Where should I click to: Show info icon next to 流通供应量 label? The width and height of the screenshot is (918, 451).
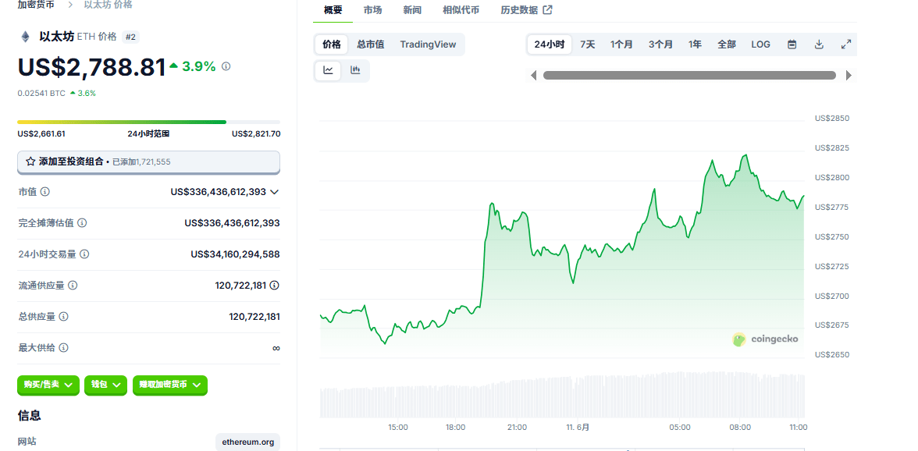pyautogui.click(x=73, y=286)
